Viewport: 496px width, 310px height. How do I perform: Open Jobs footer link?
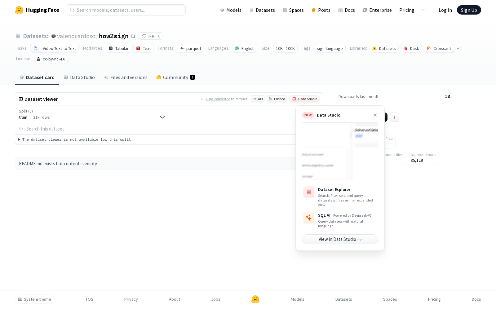[x=216, y=299]
